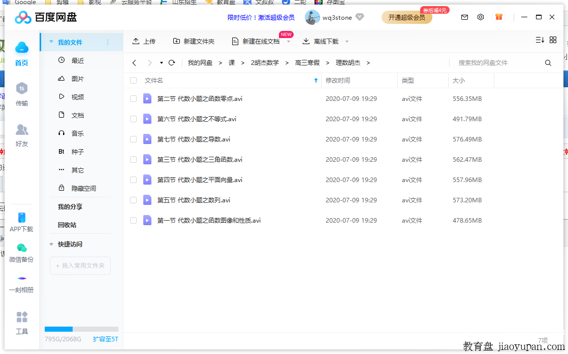Check the box for 第二节 代数小题之函数零点.avi
The height and width of the screenshot is (354, 568).
click(x=134, y=99)
